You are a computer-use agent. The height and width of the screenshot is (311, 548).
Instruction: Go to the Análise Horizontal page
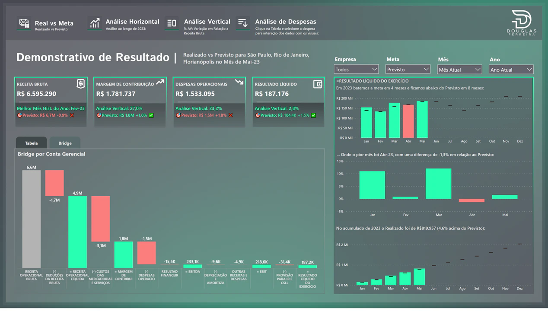132,22
